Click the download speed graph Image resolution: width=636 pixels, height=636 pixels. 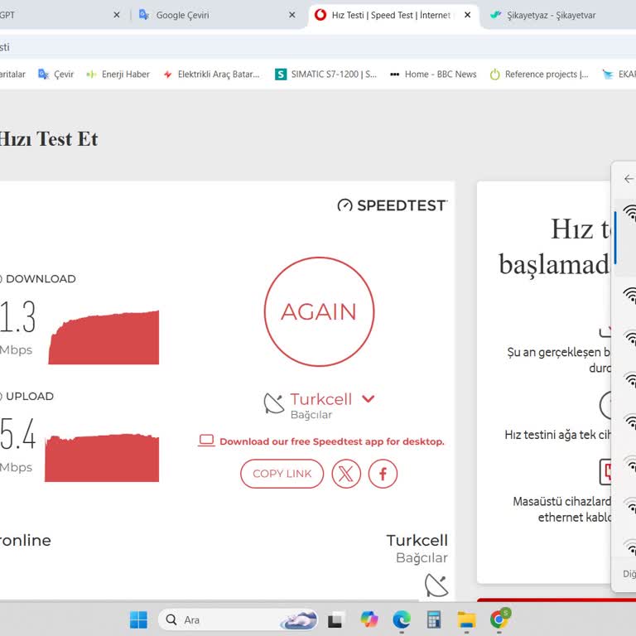104,338
